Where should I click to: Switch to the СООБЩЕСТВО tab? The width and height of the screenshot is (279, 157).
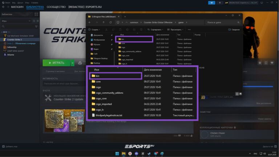(x=56, y=7)
